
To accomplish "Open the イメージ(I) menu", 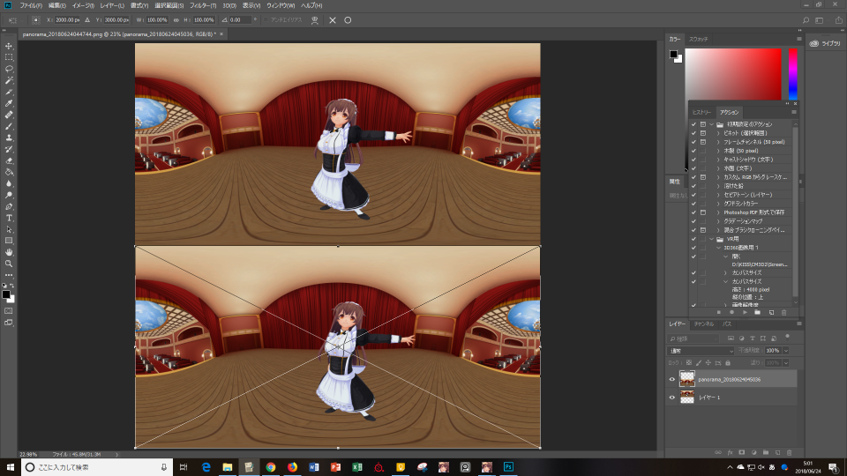I will pyautogui.click(x=83, y=5).
